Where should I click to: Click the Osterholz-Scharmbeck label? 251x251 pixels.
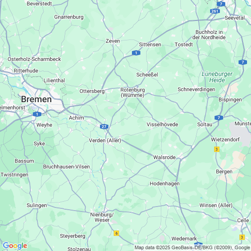pos(34,59)
